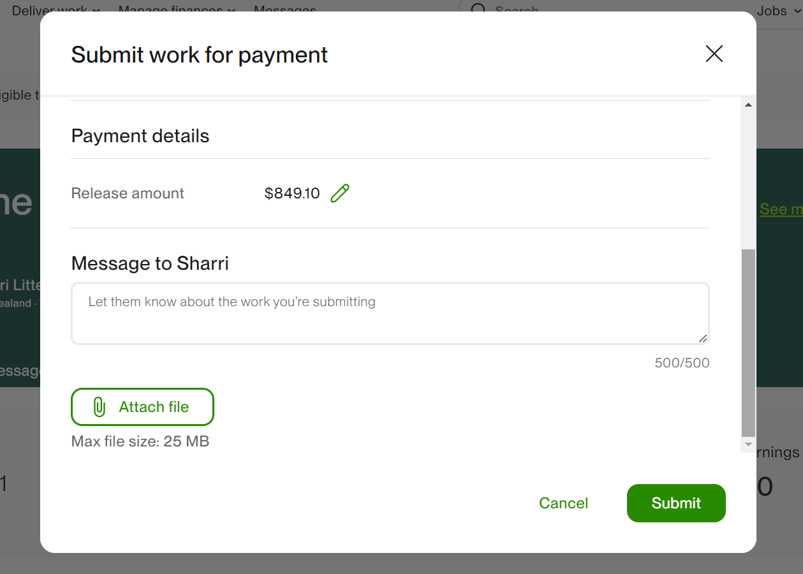Click the Message to Sharri label

[x=150, y=263]
